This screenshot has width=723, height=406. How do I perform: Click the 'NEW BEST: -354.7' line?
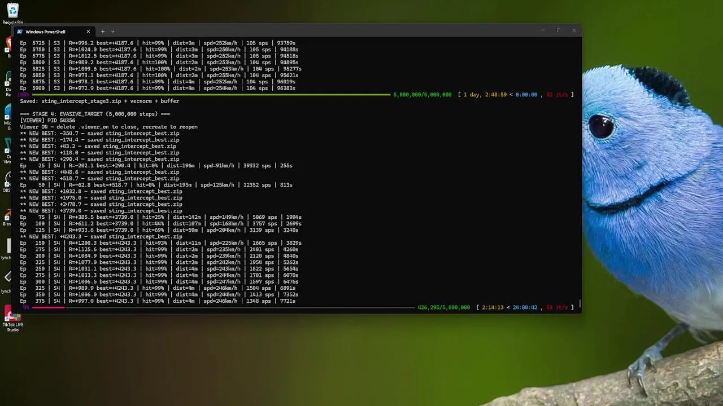[99, 134]
